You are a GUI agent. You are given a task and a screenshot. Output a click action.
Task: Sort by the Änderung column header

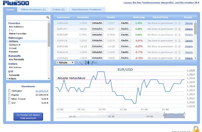tap(139, 17)
